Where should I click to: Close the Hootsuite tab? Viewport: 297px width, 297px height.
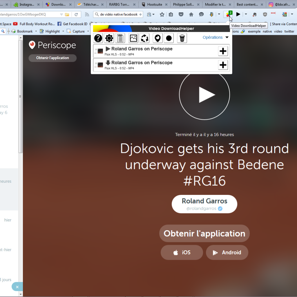pyautogui.click(x=166, y=5)
